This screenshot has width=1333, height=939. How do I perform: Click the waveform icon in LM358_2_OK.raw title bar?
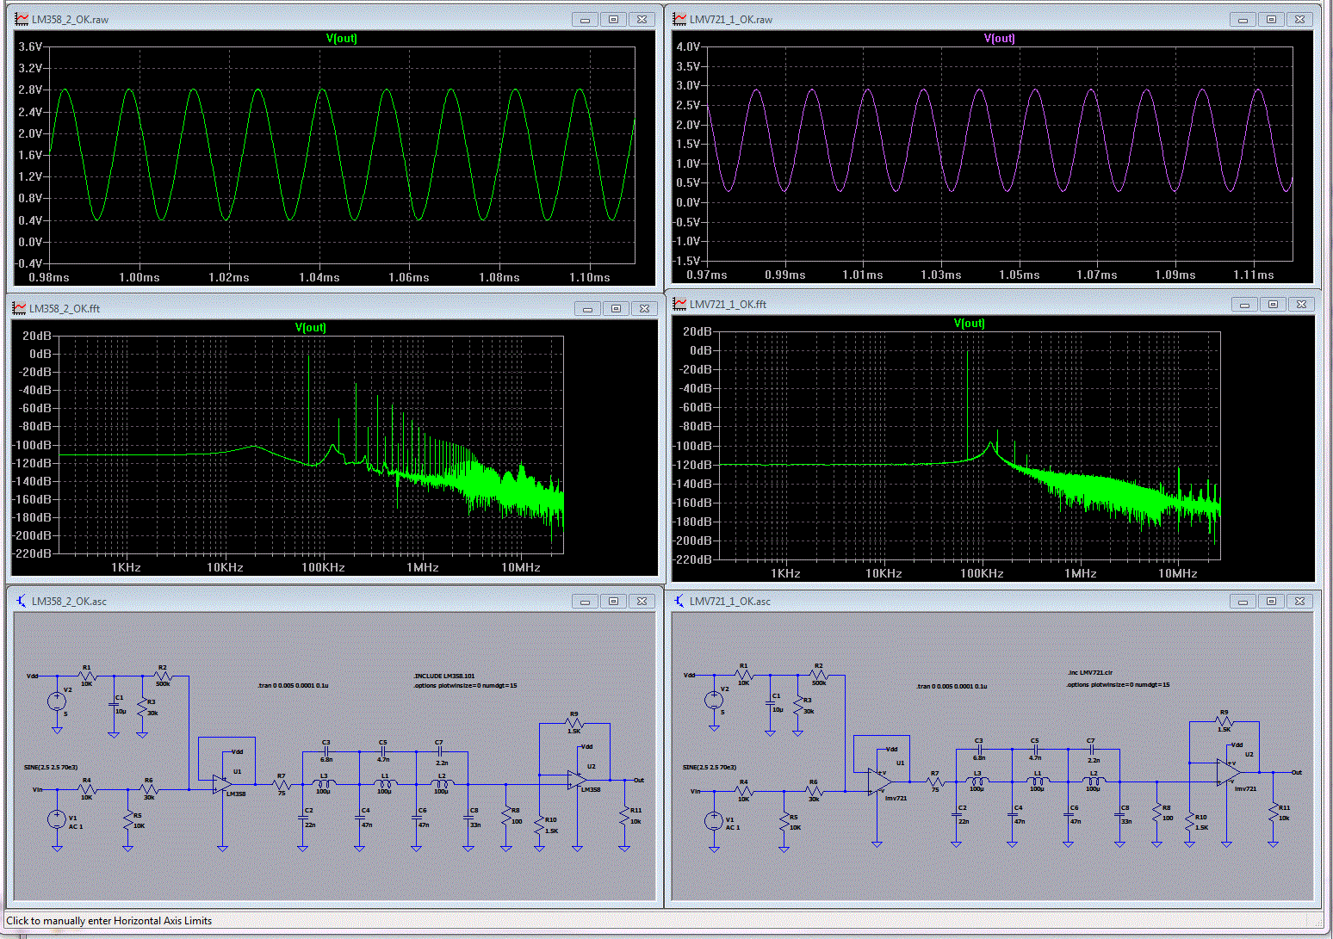point(22,19)
